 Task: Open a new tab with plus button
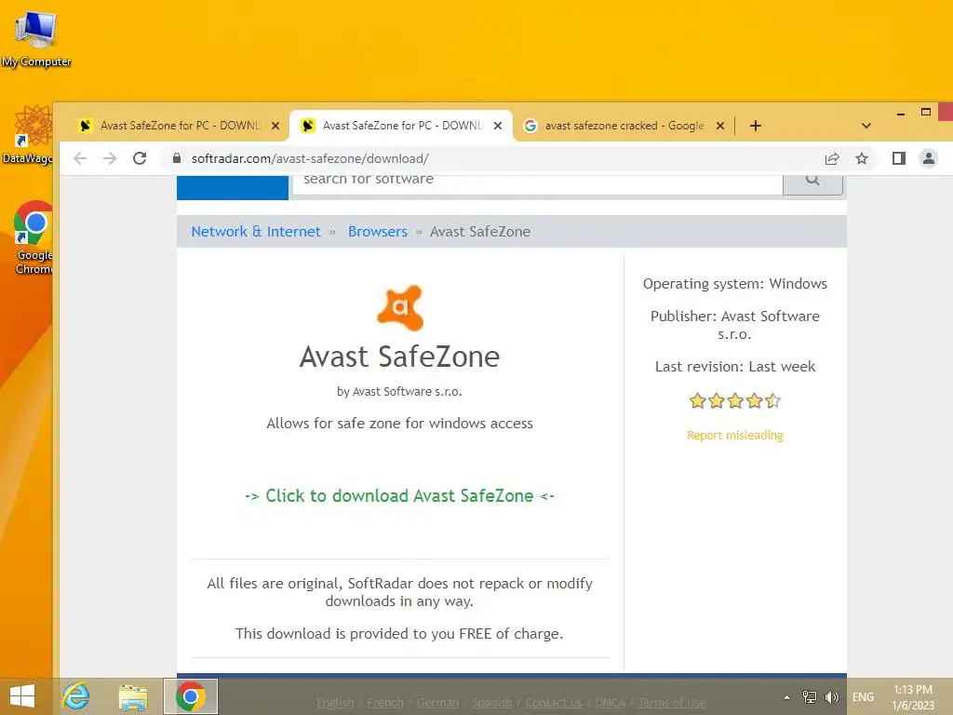point(756,126)
